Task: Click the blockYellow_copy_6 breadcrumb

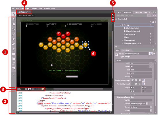Action: pos(26,15)
